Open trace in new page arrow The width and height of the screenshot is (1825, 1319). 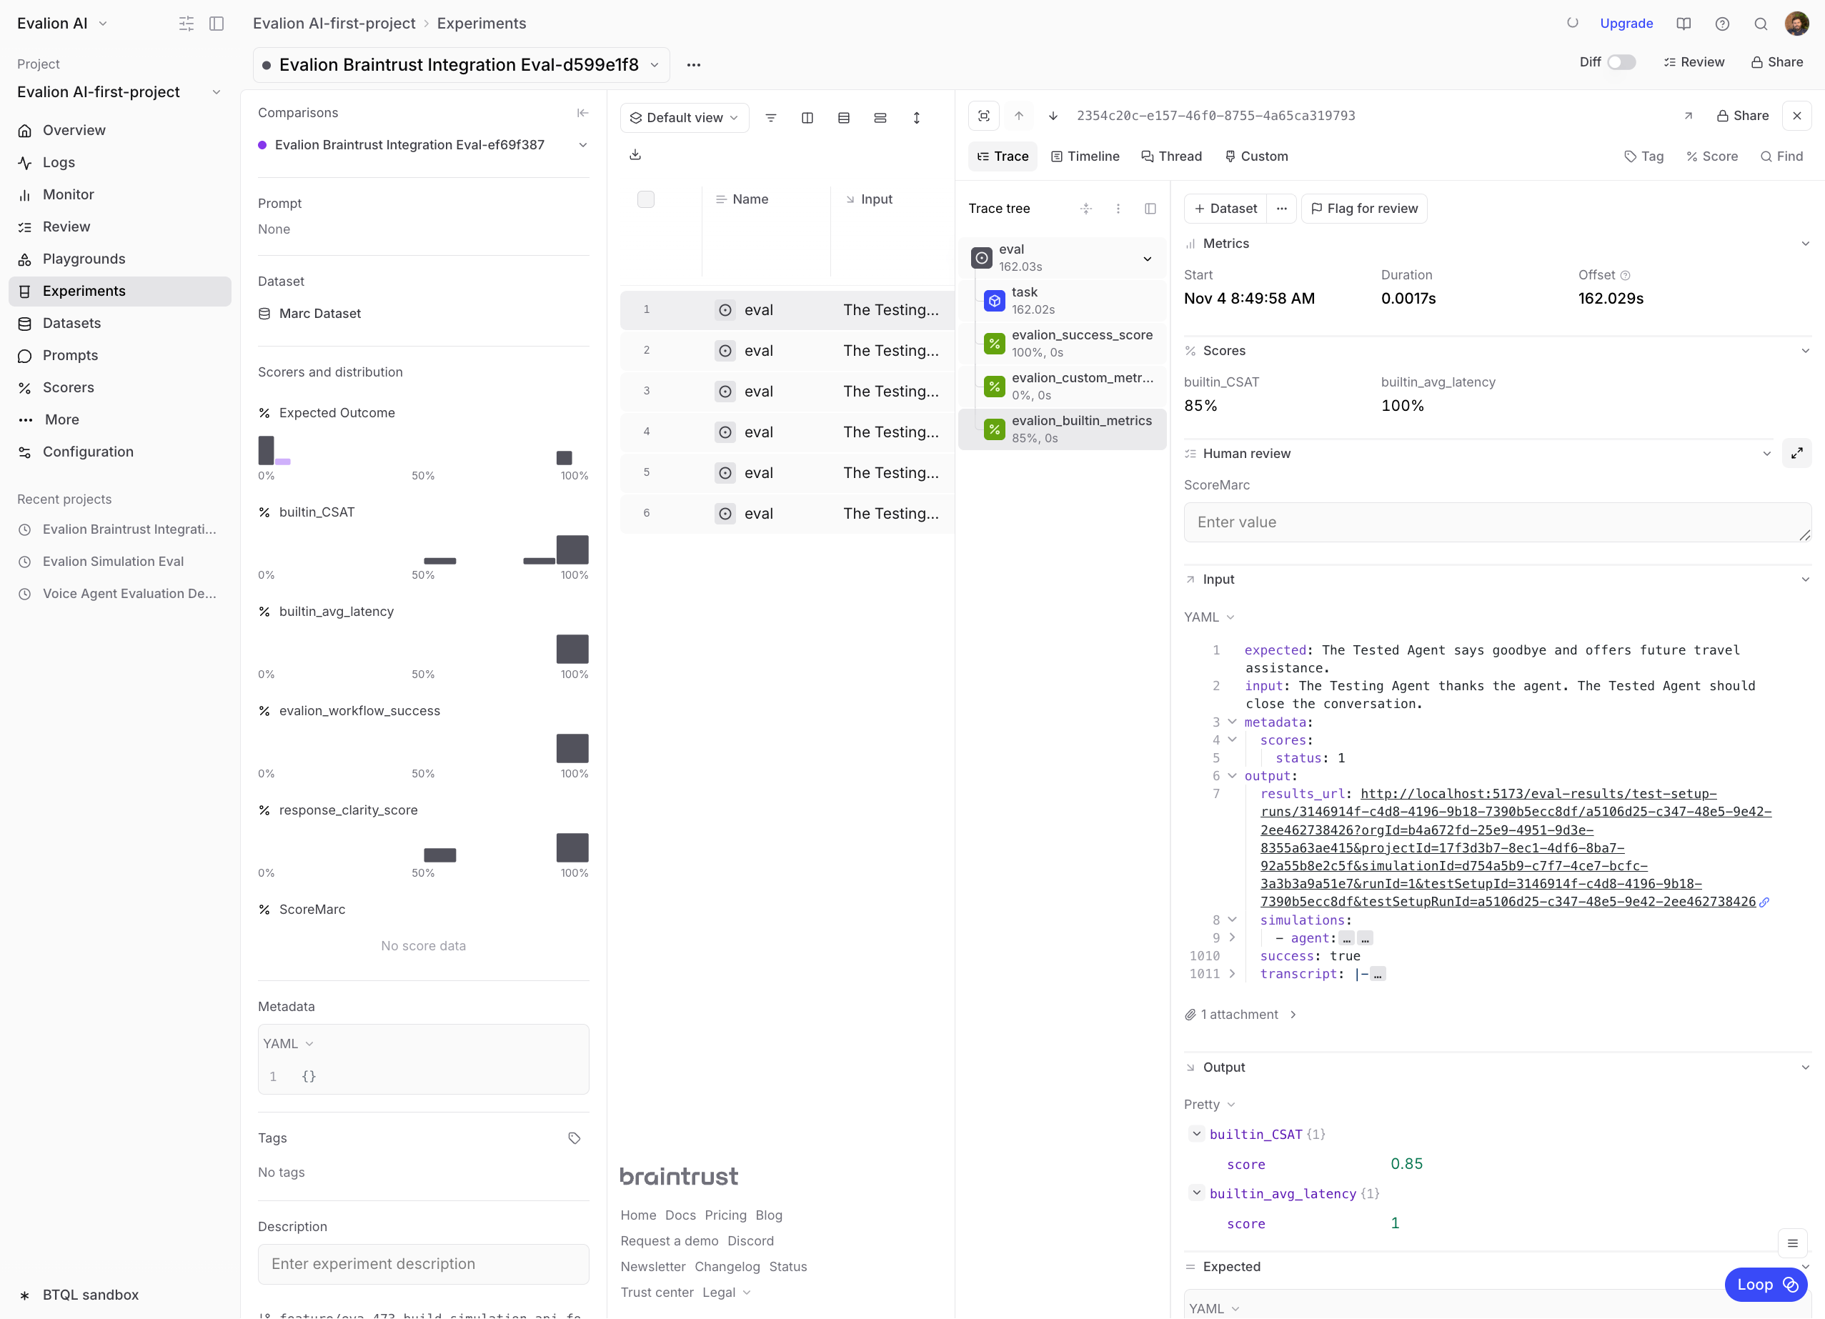click(x=1689, y=116)
